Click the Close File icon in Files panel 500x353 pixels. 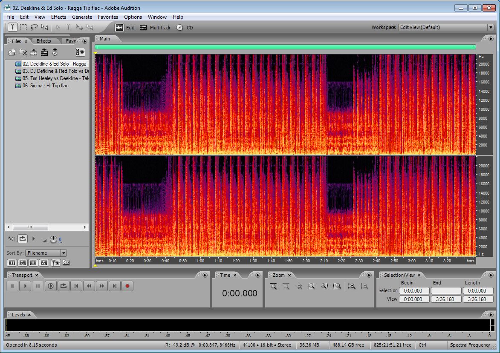(23, 52)
